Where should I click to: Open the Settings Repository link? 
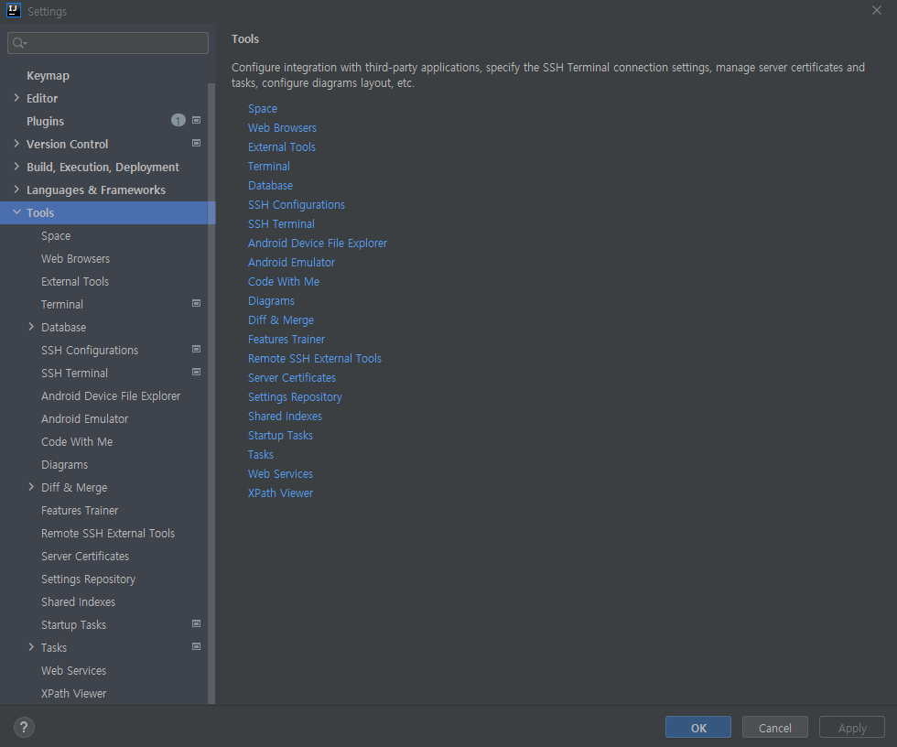coord(295,397)
